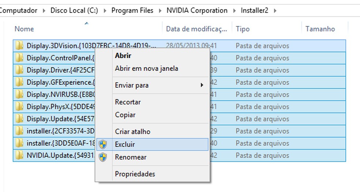
Task: Click Propriedades in the context menu
Action: (135, 174)
